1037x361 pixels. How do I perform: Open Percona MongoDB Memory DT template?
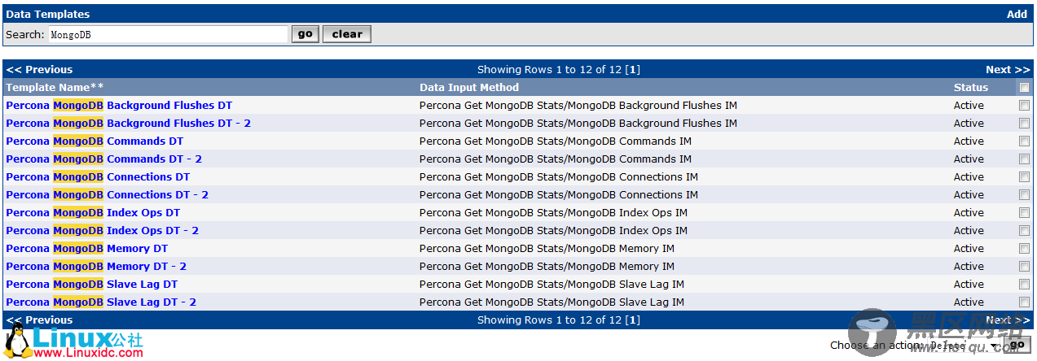click(86, 249)
